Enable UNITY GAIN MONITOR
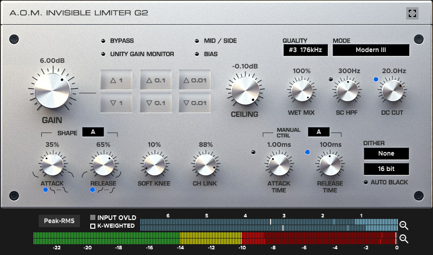Screen dimensions: 433x255 click(103, 54)
